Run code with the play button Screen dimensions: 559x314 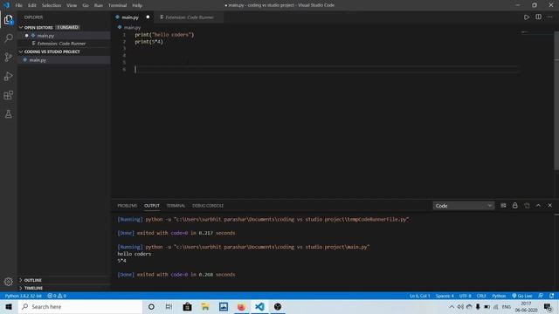(527, 17)
